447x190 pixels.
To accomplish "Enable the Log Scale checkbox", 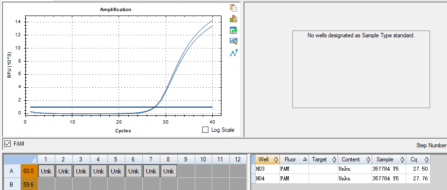I will 205,130.
